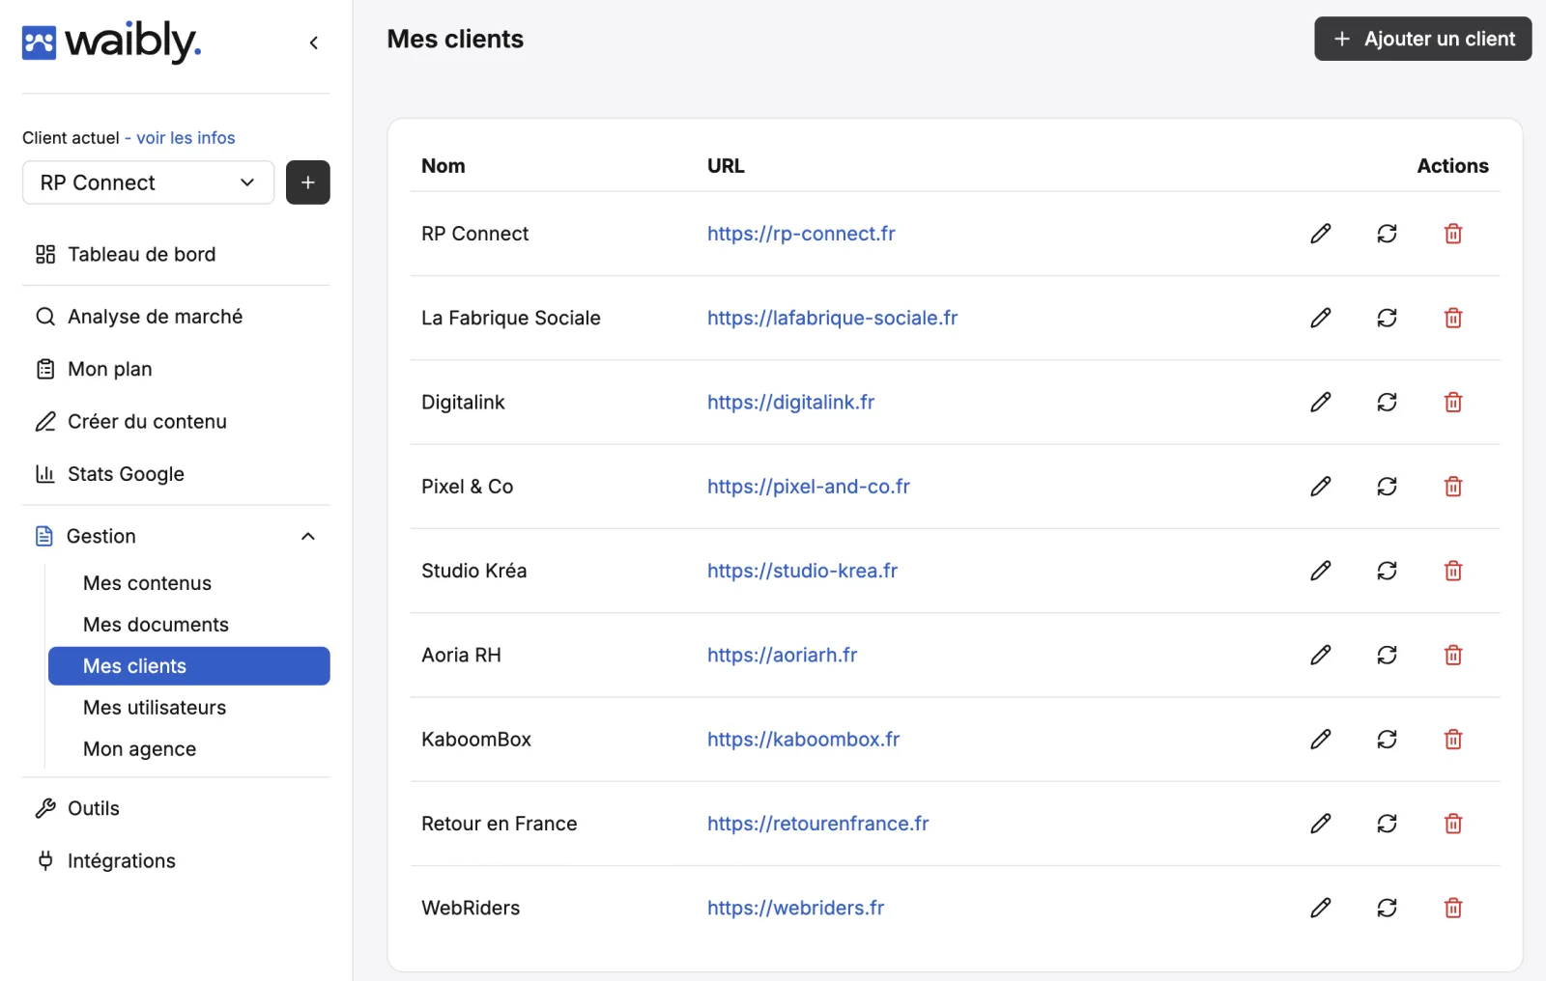Open https://lafabrique-sociale.fr link
This screenshot has width=1546, height=981.
coord(832,318)
